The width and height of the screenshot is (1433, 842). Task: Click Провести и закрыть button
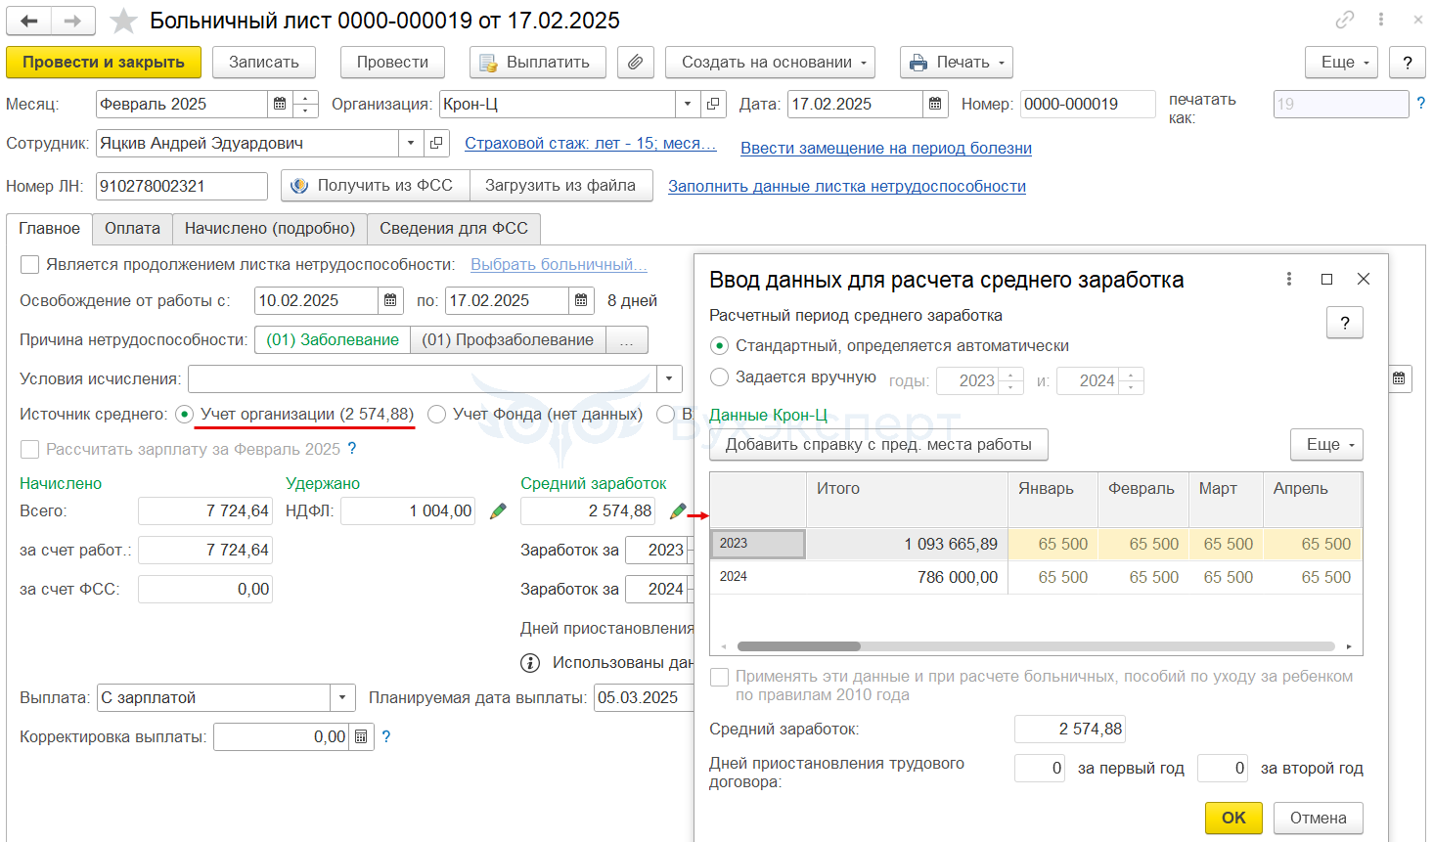point(104,63)
